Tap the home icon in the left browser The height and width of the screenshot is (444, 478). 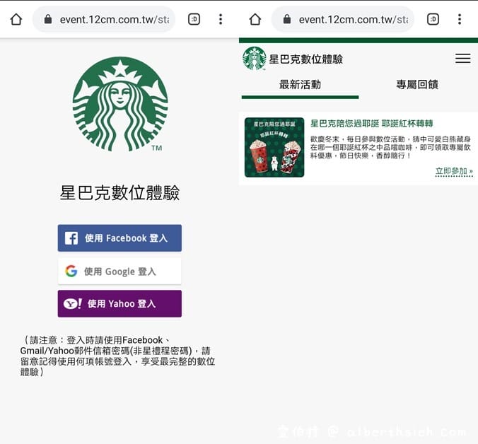coord(16,19)
